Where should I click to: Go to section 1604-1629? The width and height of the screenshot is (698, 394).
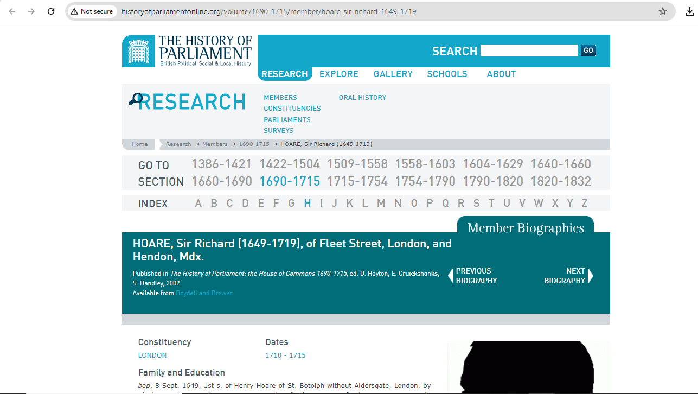[493, 164]
